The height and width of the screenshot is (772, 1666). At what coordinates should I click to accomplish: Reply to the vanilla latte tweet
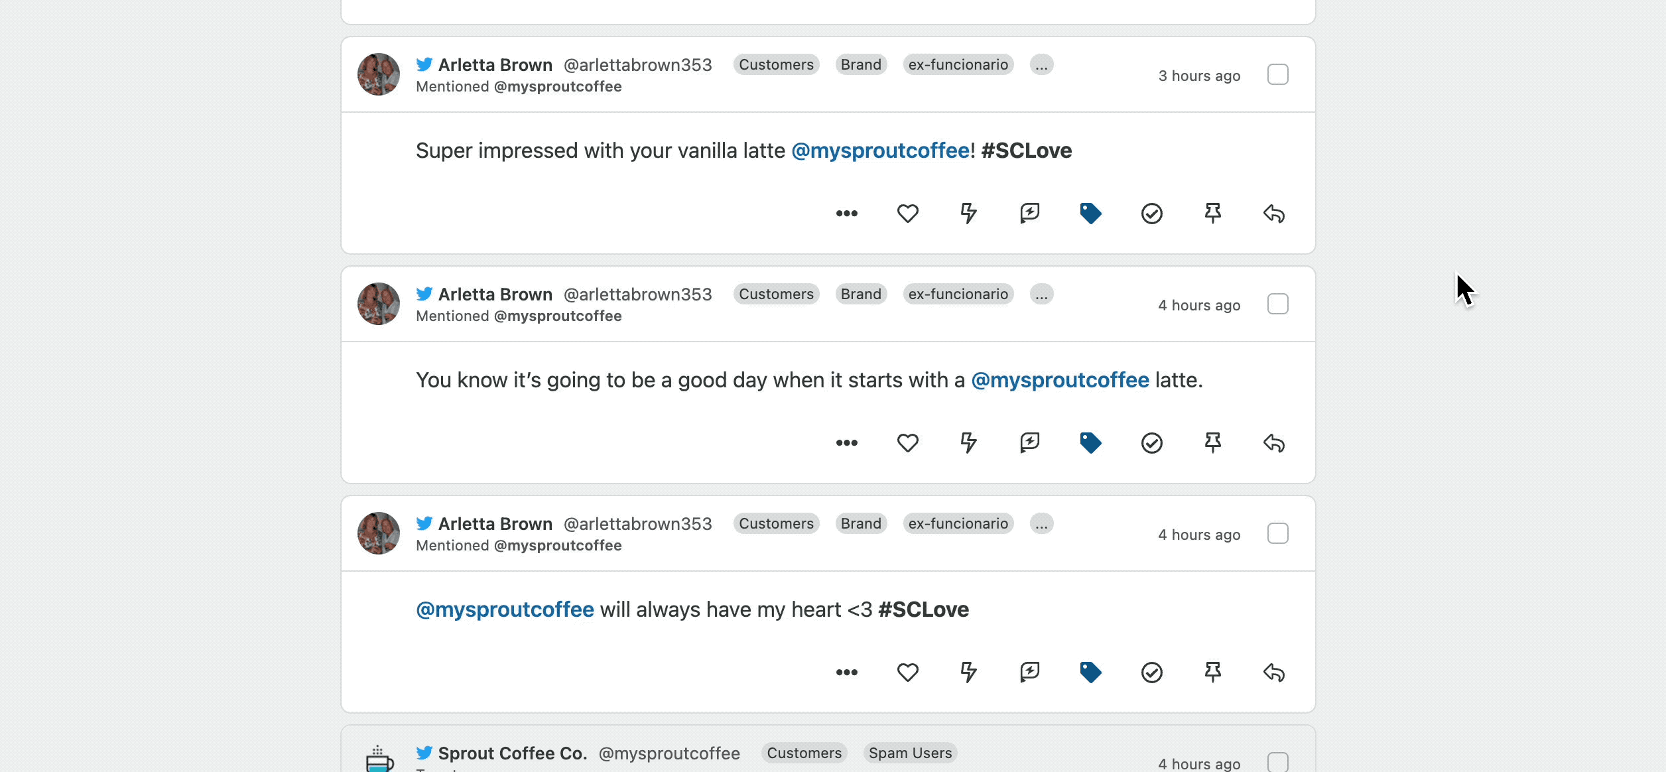(1274, 213)
